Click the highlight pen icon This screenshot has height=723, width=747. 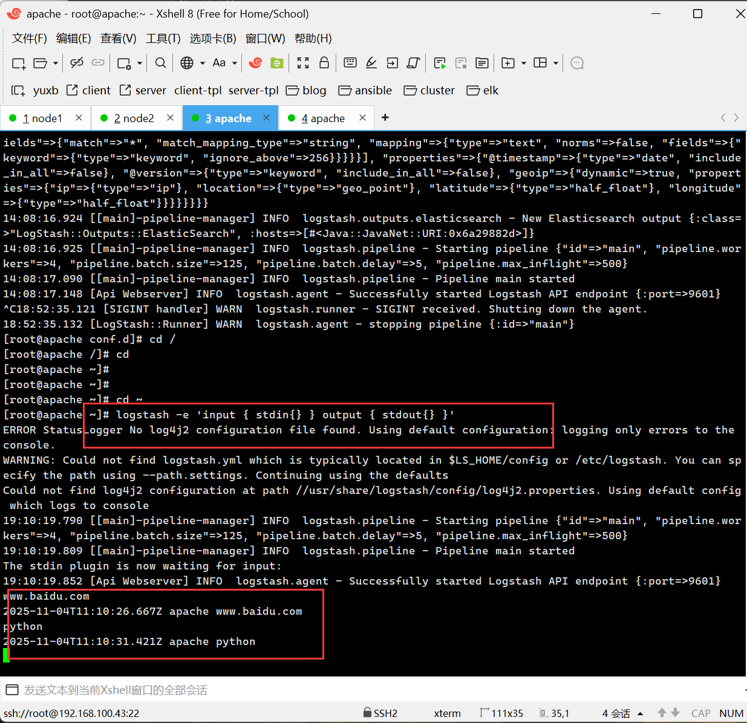click(x=371, y=63)
